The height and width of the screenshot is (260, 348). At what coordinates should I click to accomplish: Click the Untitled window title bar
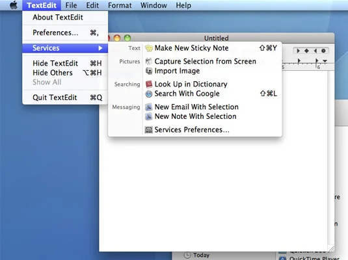tap(217, 38)
